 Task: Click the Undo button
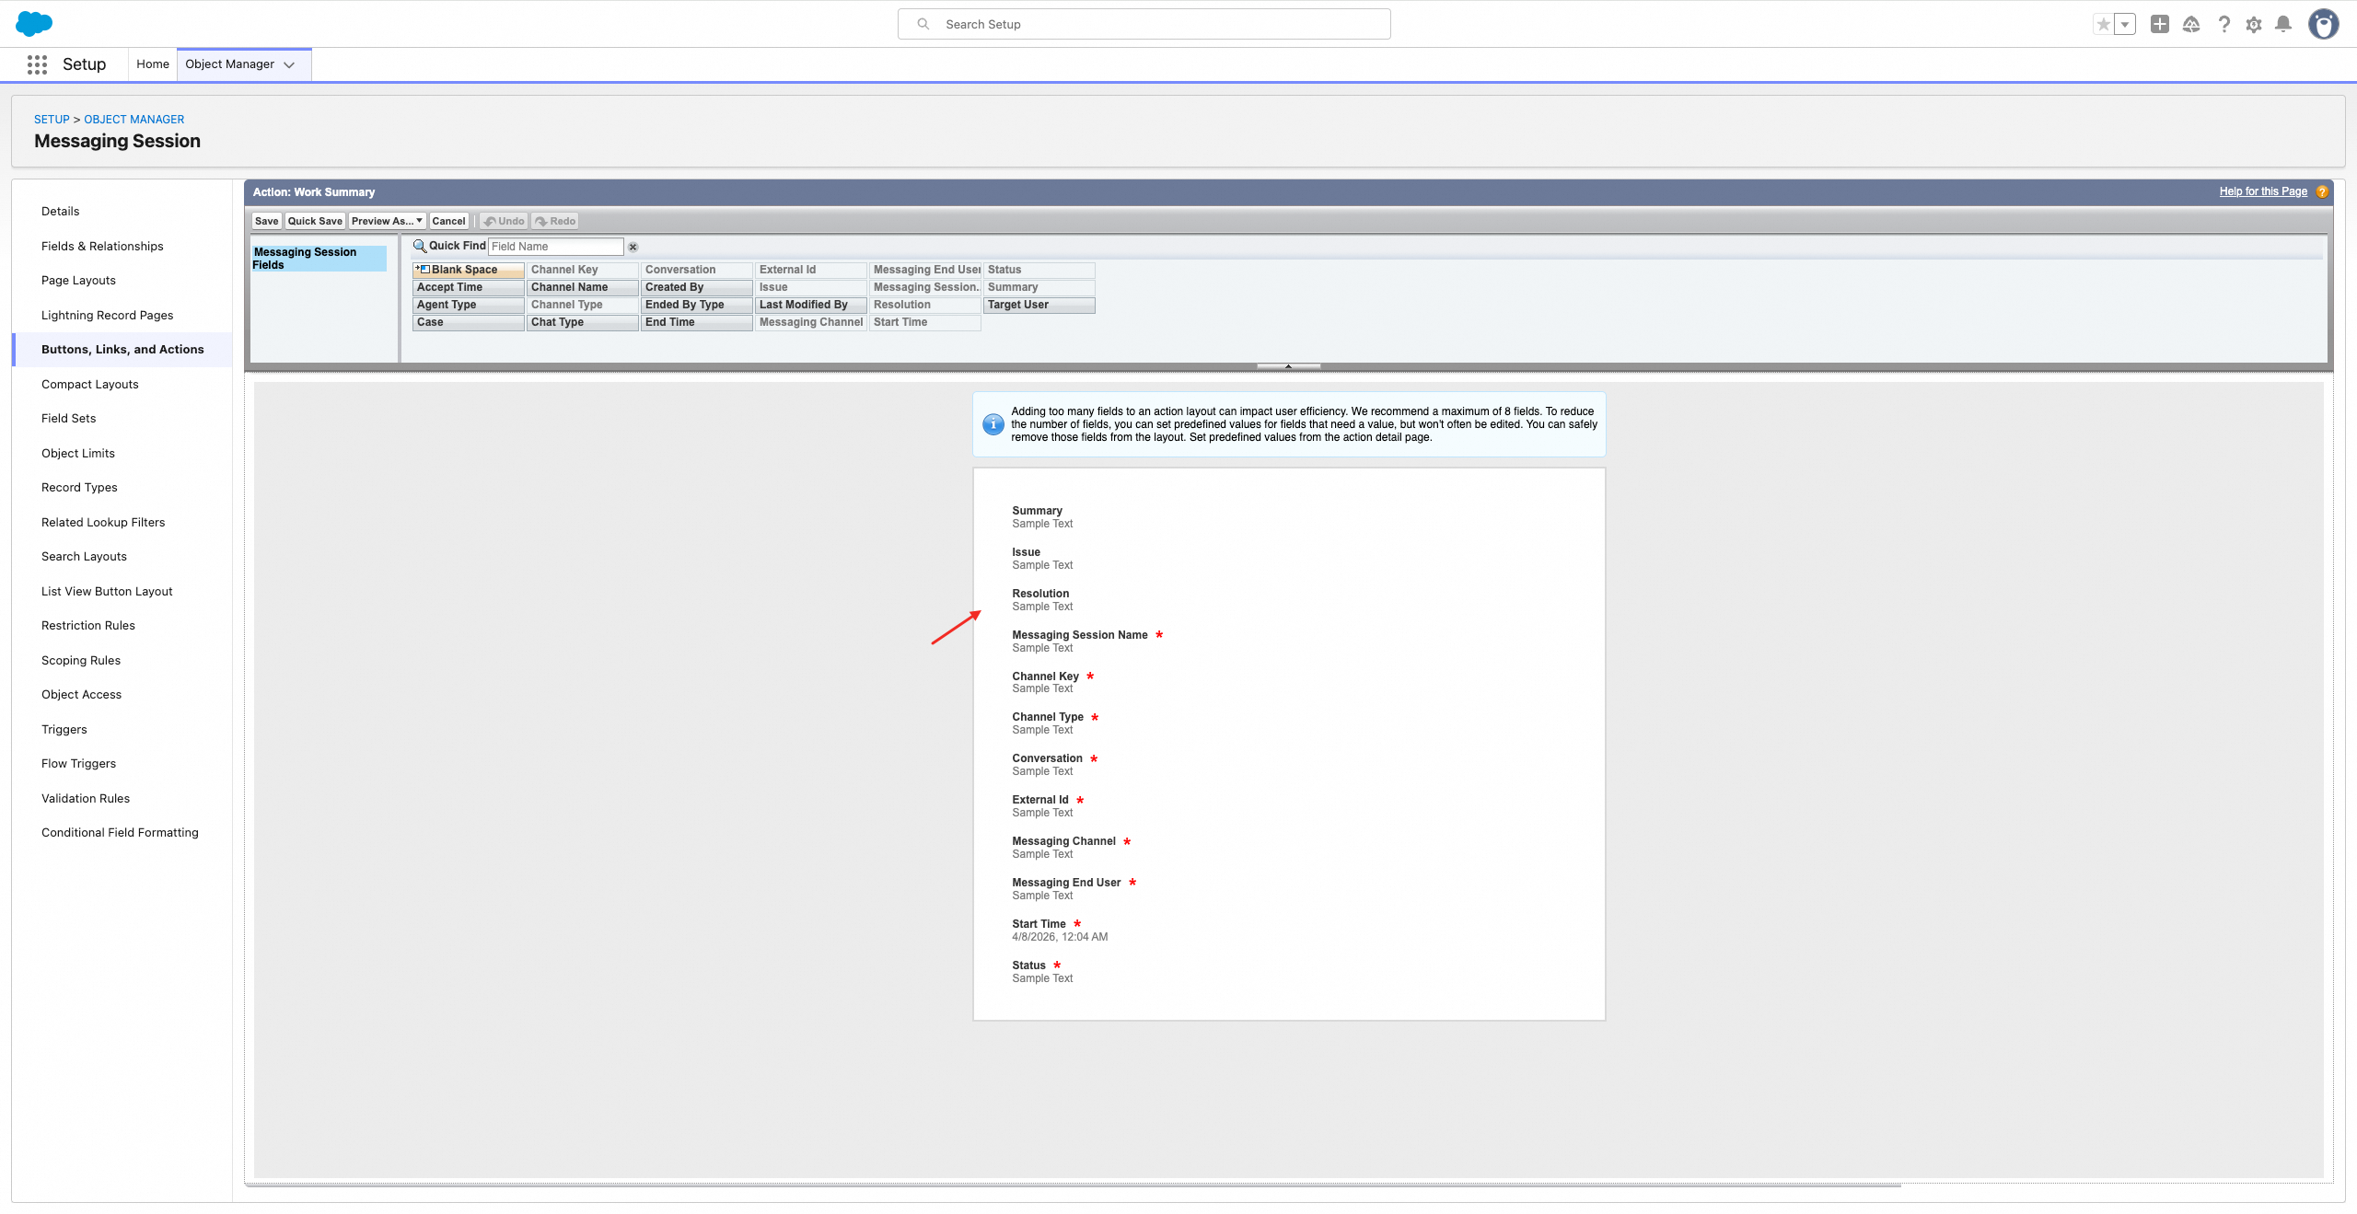pos(505,221)
